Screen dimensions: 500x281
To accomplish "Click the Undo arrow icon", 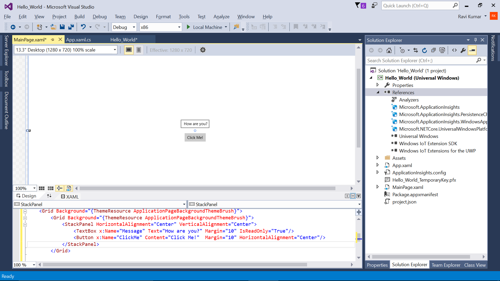I will point(83,27).
